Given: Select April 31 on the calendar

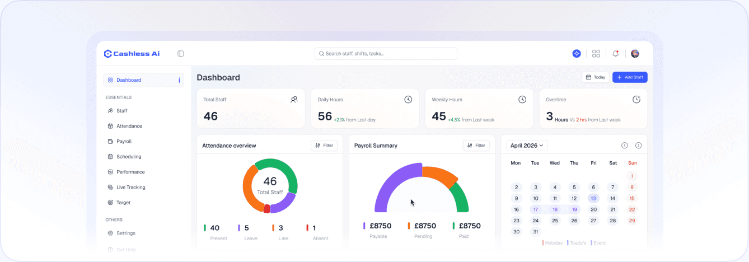Looking at the screenshot, I should [x=536, y=232].
